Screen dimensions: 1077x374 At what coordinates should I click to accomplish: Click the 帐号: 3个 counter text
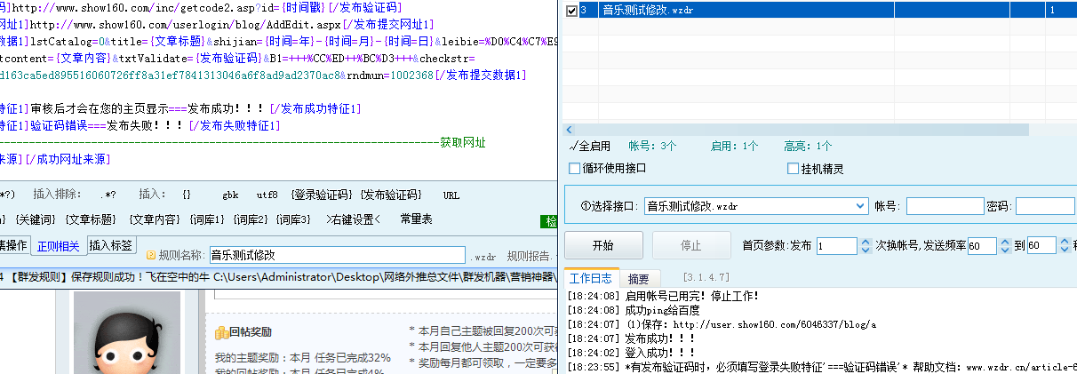(653, 146)
